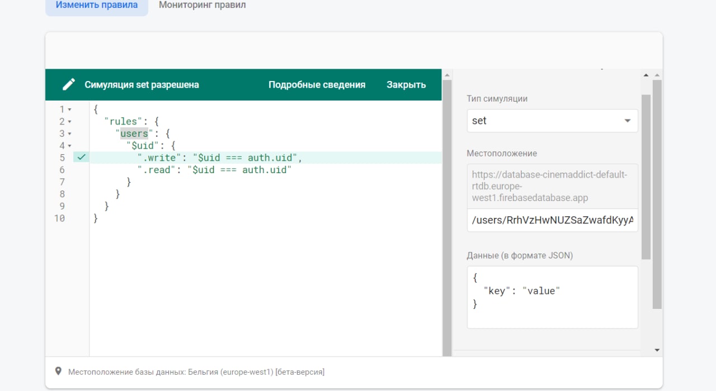Click the JSON data text area

click(552, 297)
